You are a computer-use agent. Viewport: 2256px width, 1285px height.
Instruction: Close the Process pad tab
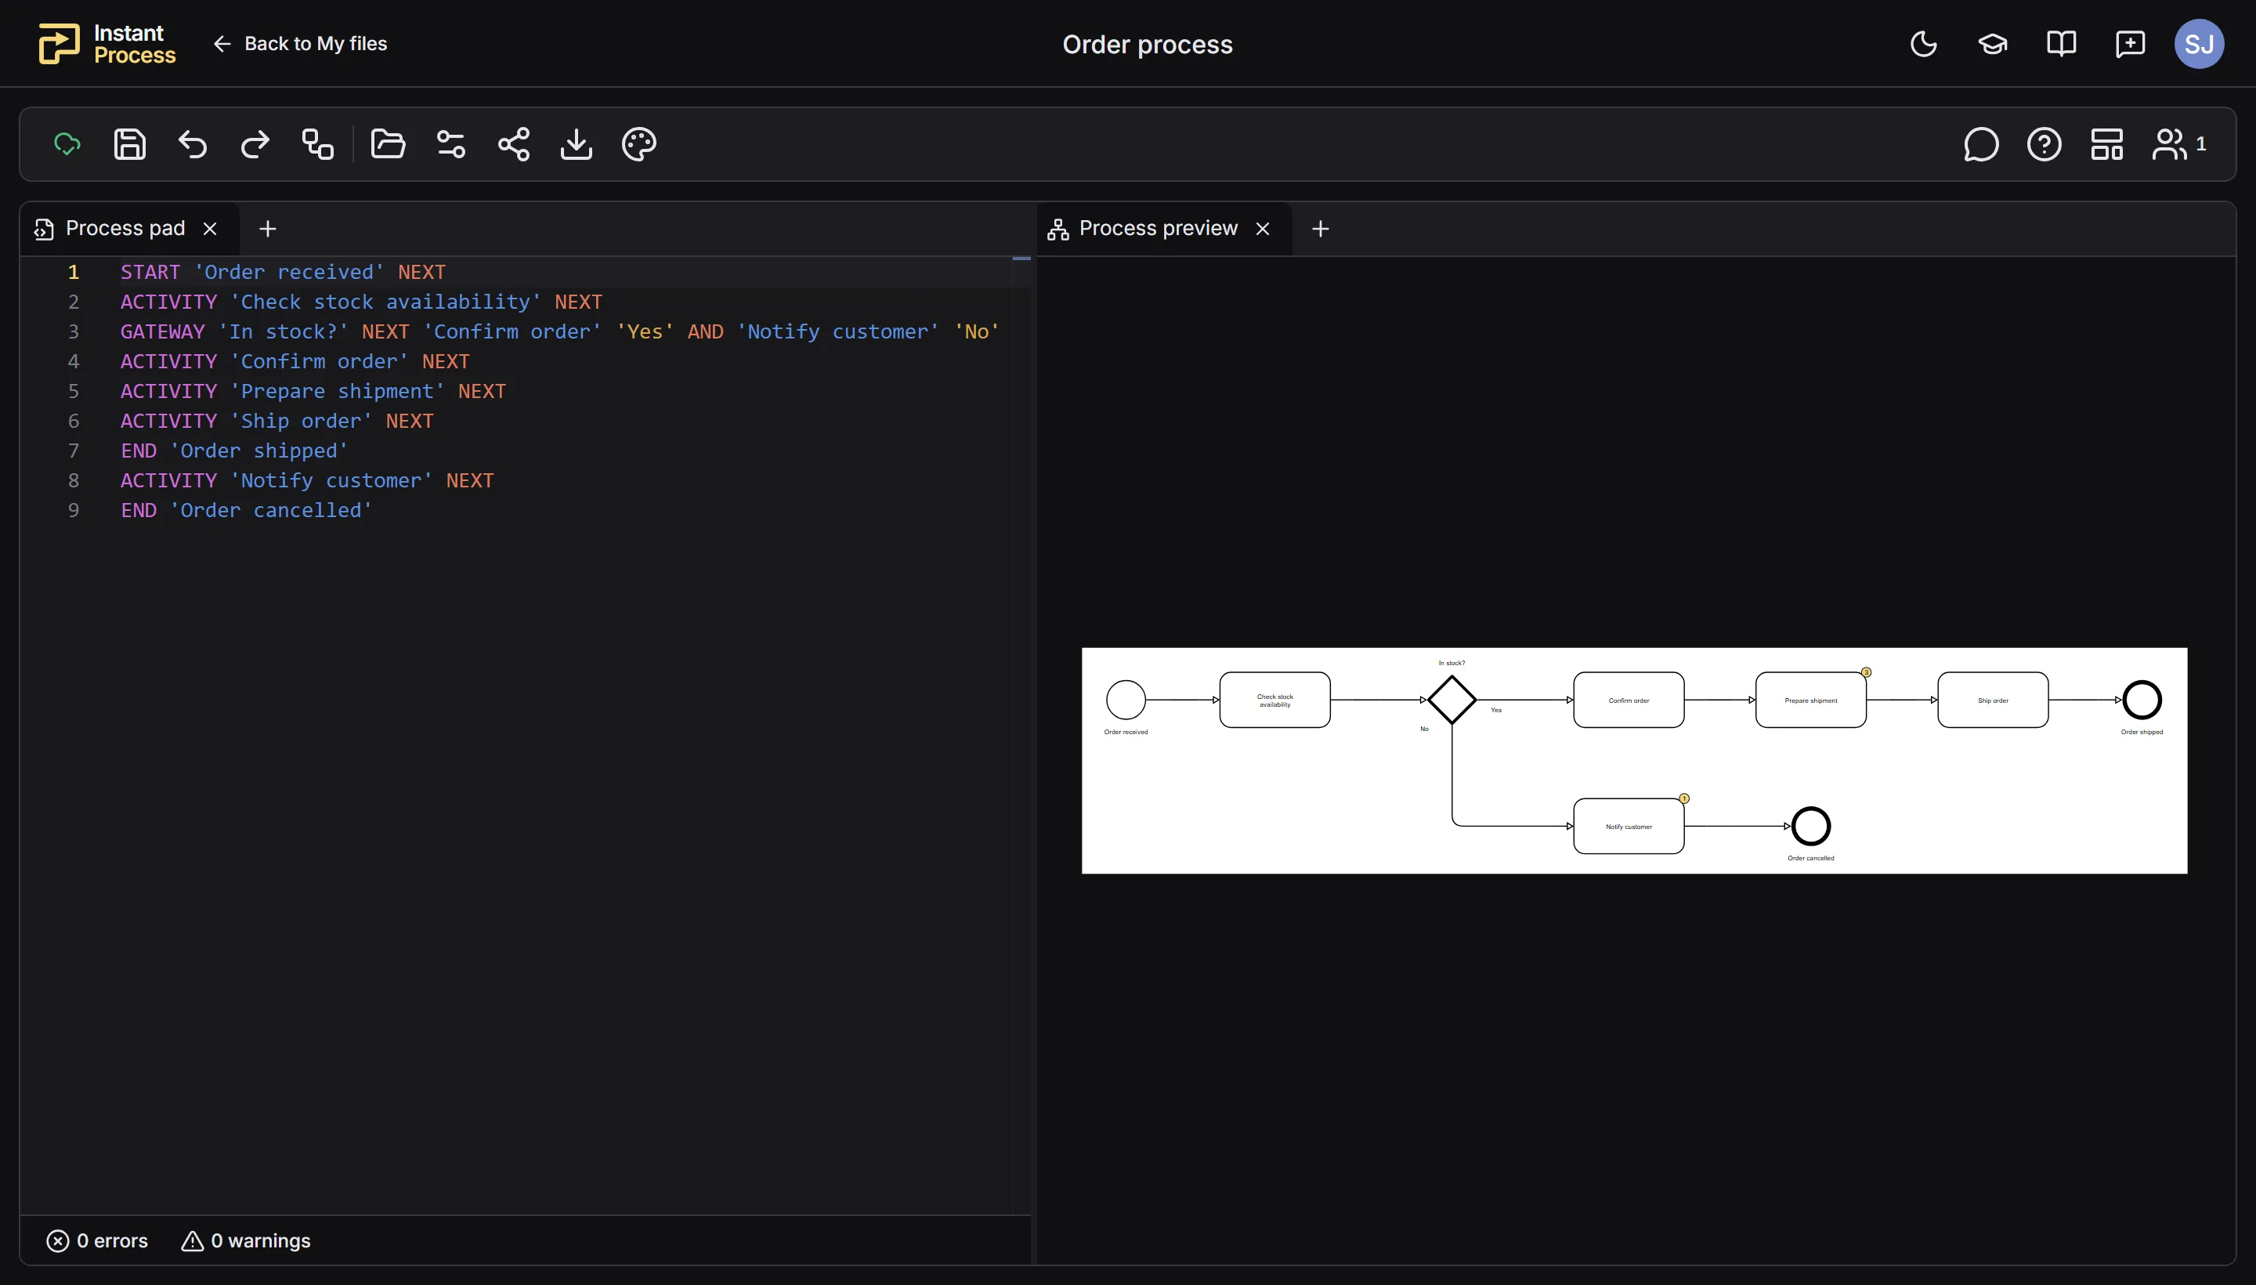[x=210, y=229]
